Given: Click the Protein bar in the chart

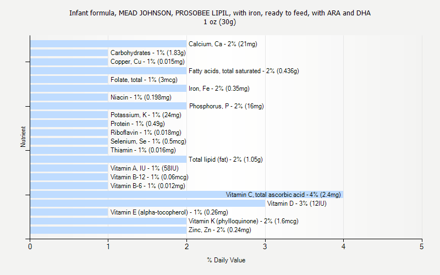Looking at the screenshot, I should (69, 124).
